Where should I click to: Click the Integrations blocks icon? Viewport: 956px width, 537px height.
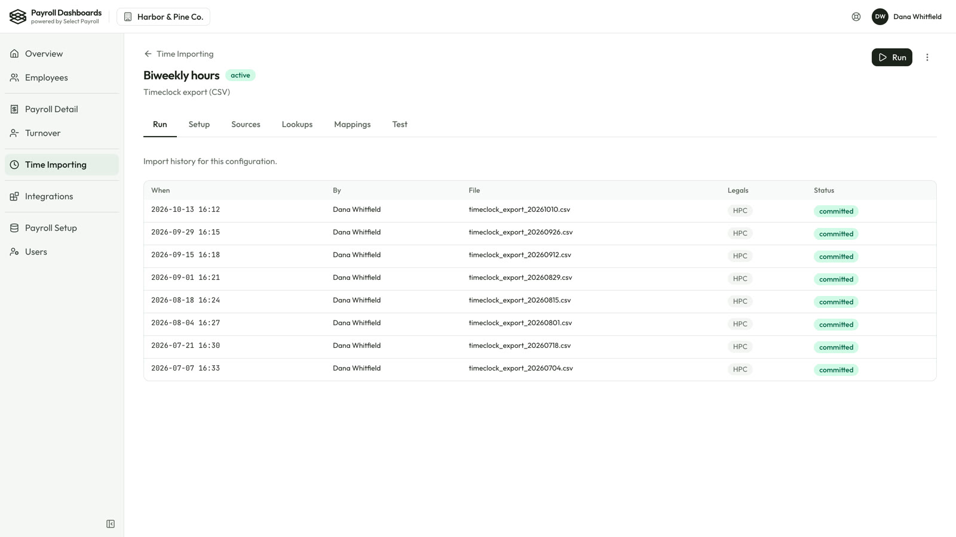14,196
